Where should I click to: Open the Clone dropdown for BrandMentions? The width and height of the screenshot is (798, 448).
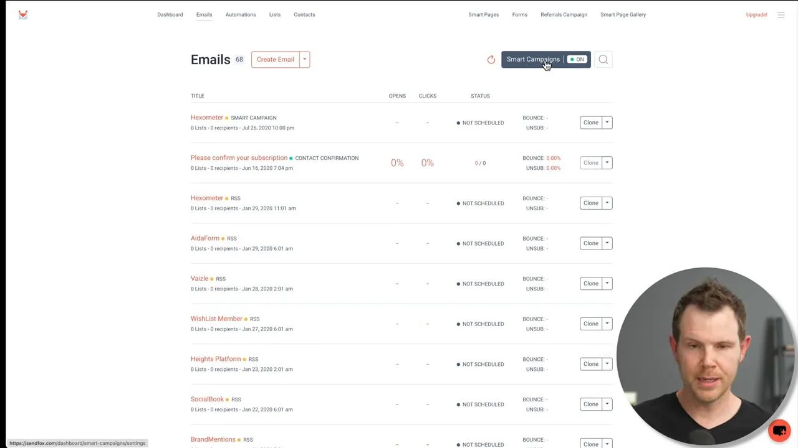coord(607,444)
